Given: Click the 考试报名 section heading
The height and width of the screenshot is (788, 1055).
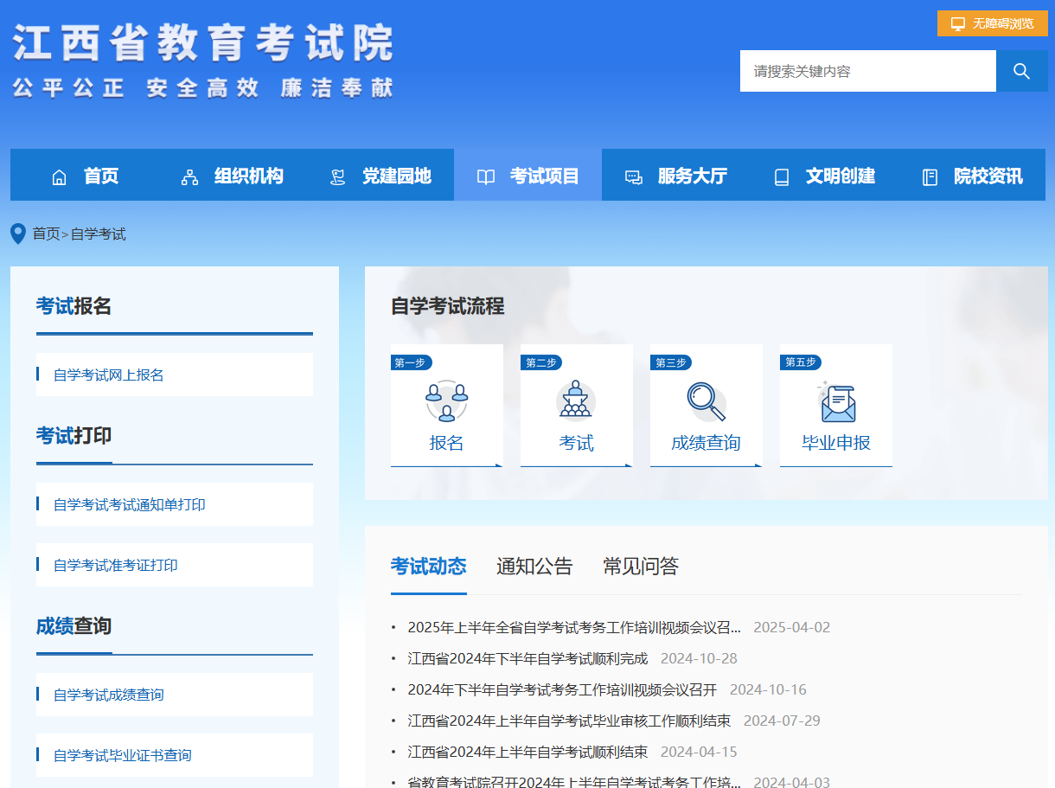Looking at the screenshot, I should [x=74, y=306].
